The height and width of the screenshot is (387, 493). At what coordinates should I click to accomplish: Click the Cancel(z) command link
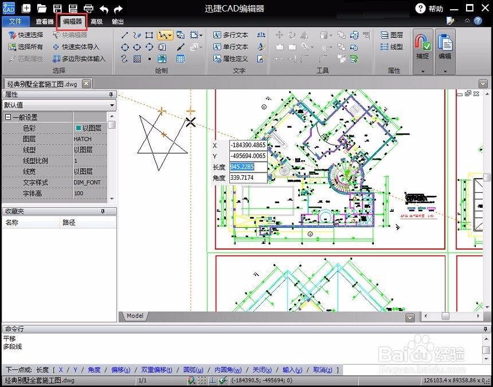(323, 370)
